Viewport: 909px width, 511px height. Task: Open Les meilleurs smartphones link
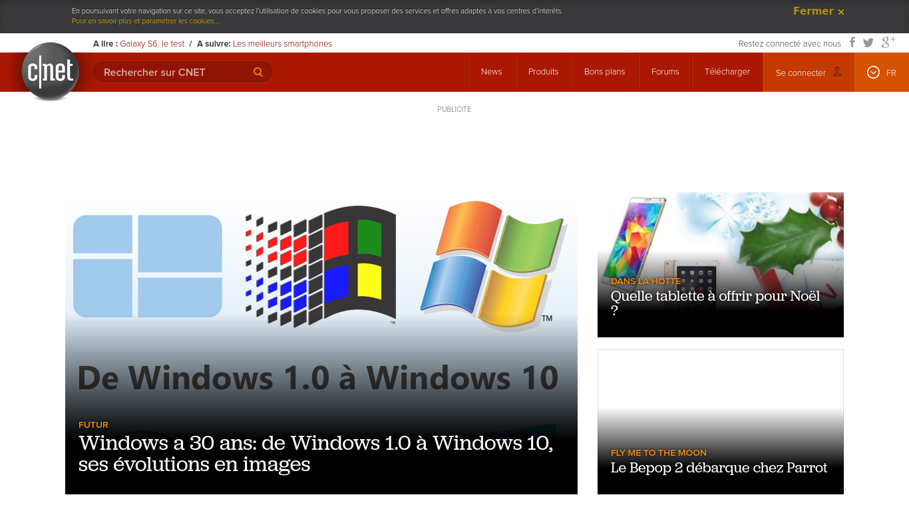click(281, 43)
